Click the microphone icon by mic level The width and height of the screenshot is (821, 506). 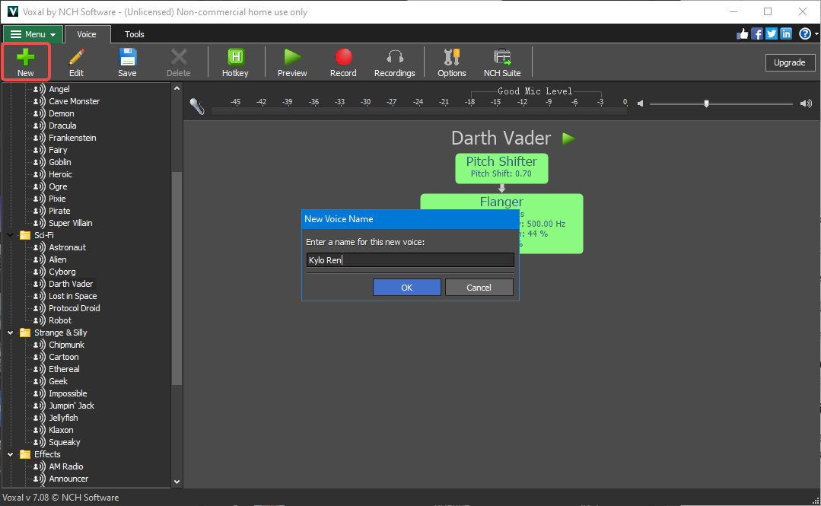pyautogui.click(x=197, y=107)
